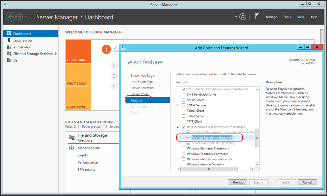Enable the Telnet Client checkbox
Viewport: 327px width, 196px height.
click(x=183, y=111)
